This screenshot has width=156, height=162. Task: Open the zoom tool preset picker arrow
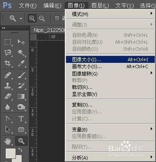(x=21, y=18)
